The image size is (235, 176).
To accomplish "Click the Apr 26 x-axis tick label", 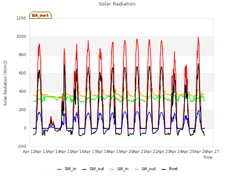I will click(200, 151).
